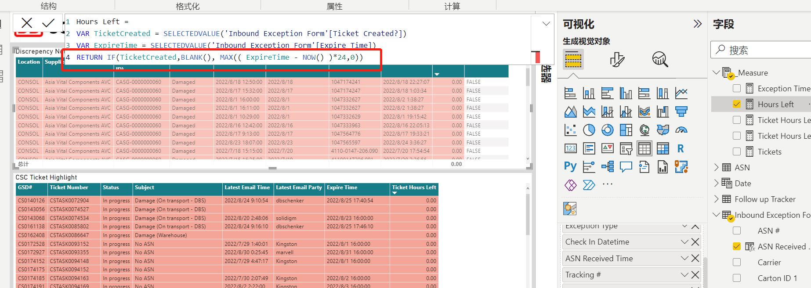Screen dimensions: 811x288
Task: Expand the Date table
Action: tap(716, 183)
